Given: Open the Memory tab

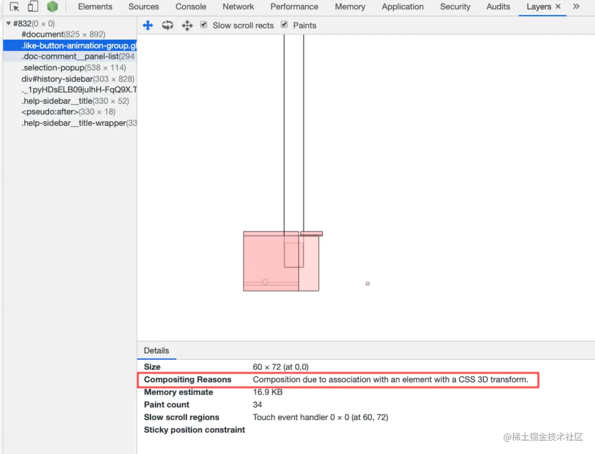Looking at the screenshot, I should pyautogui.click(x=350, y=6).
